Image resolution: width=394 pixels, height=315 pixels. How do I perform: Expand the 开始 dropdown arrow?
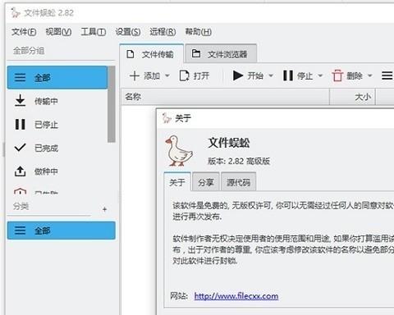pos(271,75)
